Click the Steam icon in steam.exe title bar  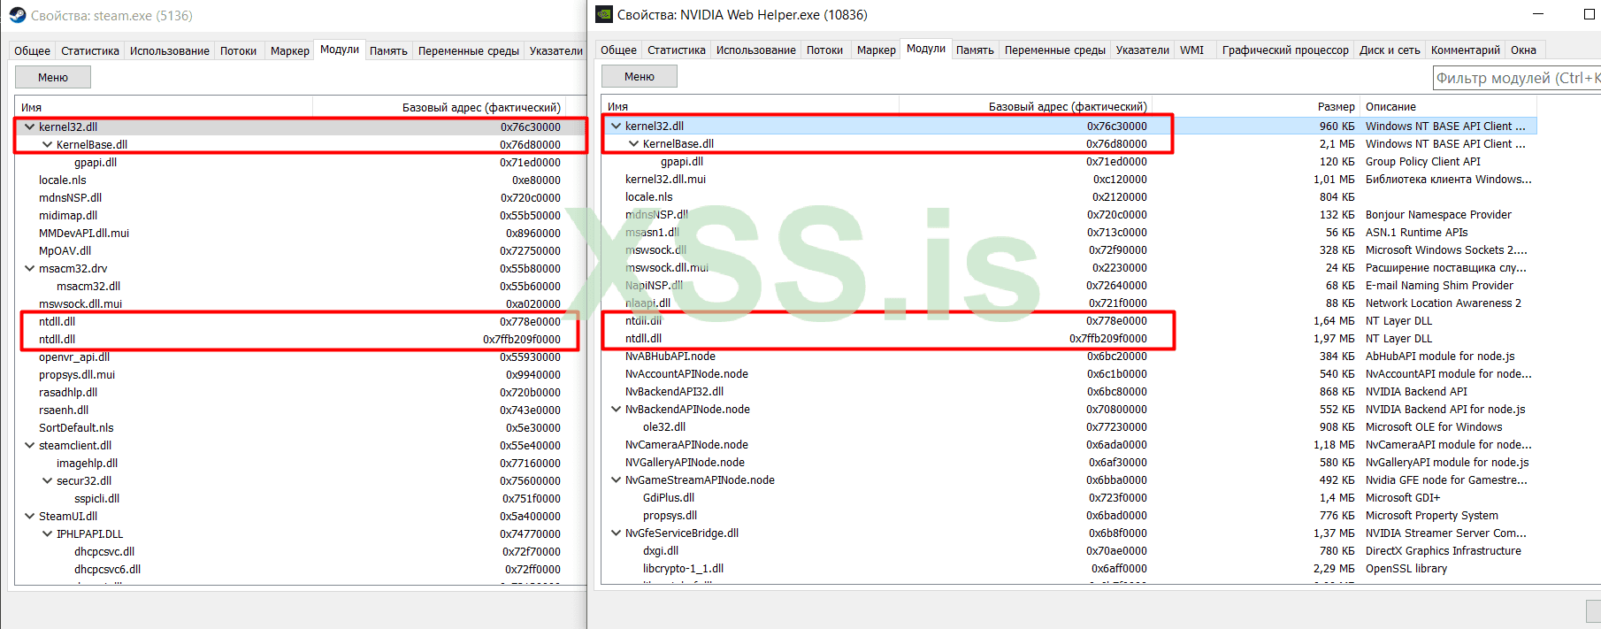click(18, 15)
